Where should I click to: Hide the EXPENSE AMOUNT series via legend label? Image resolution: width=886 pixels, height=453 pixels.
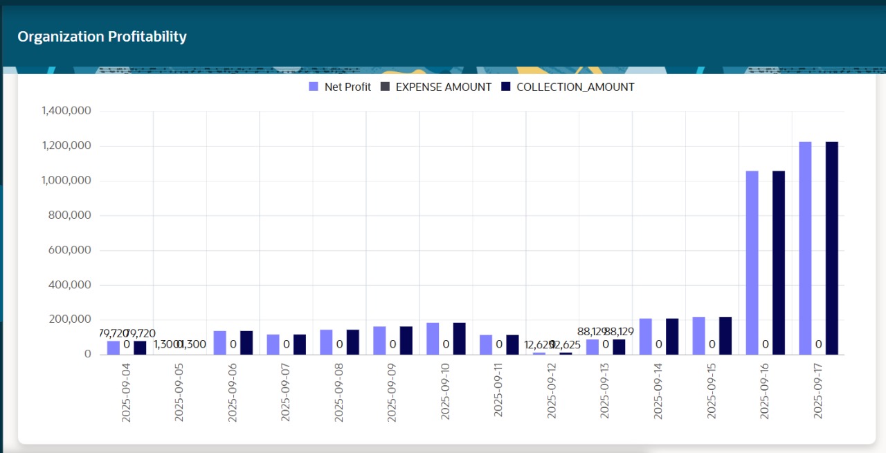coord(443,87)
